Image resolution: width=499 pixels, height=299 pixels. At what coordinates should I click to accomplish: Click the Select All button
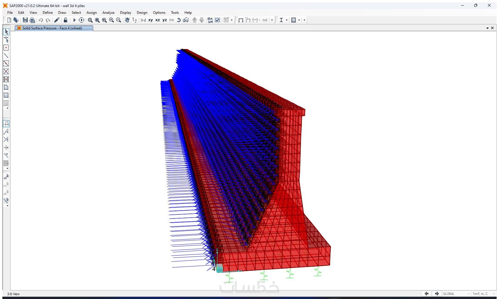coord(6,177)
